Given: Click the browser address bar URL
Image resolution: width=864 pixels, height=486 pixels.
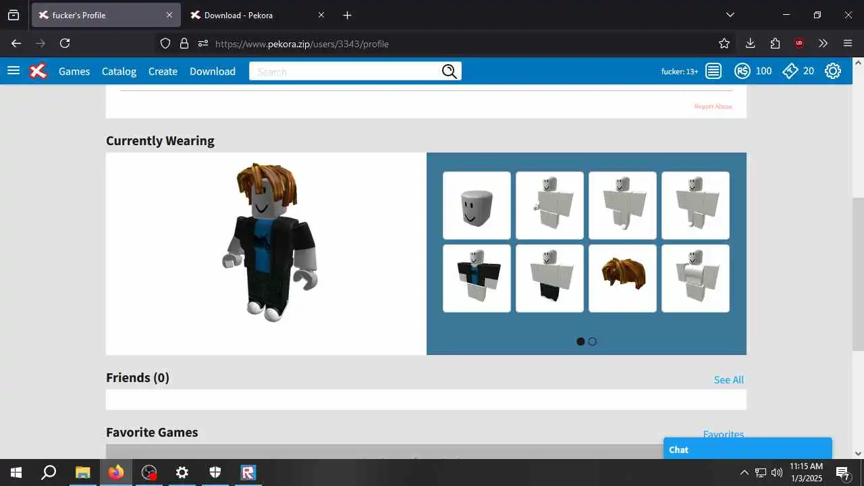Looking at the screenshot, I should click(x=302, y=44).
